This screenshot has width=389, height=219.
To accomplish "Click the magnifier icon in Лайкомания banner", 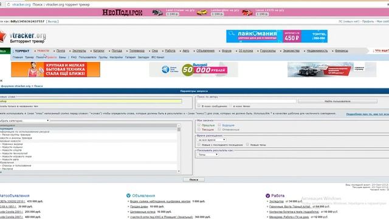I will [232, 33].
